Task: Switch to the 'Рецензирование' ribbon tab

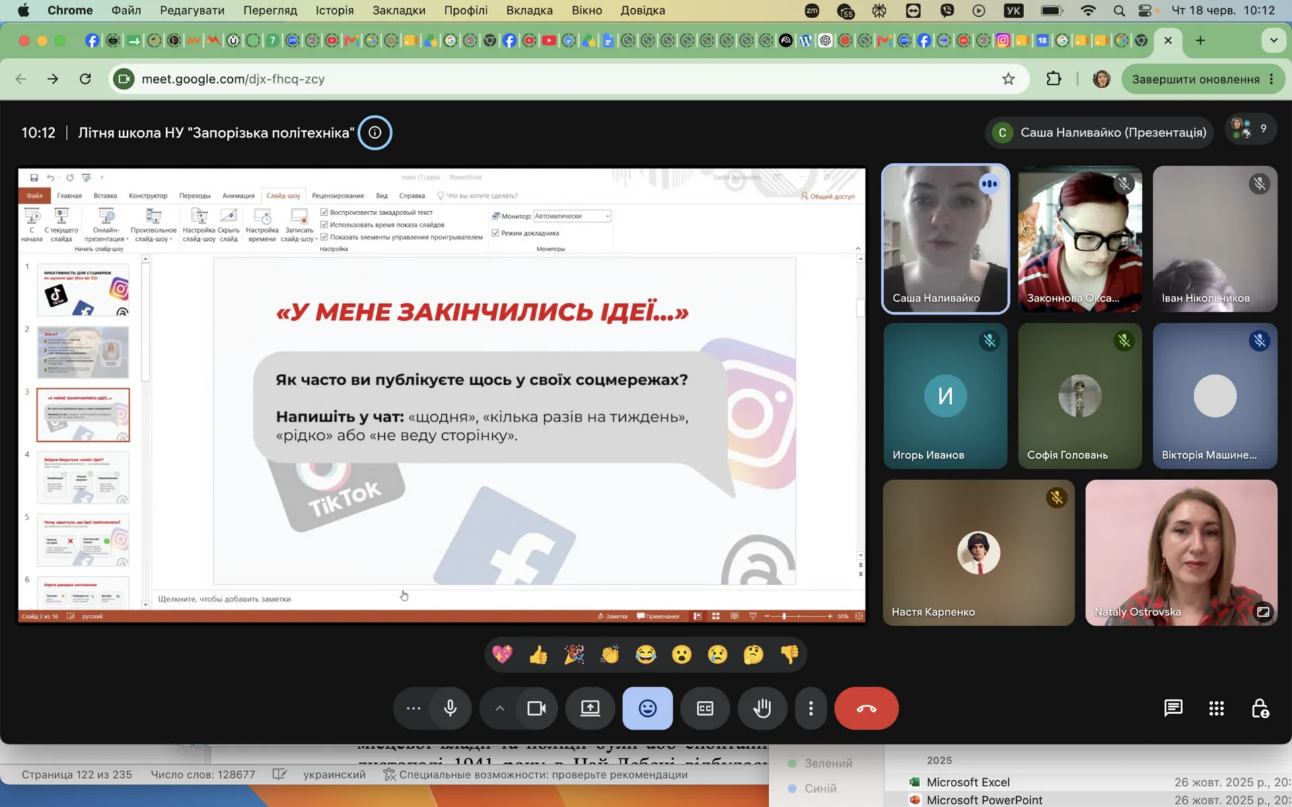Action: pyautogui.click(x=338, y=196)
